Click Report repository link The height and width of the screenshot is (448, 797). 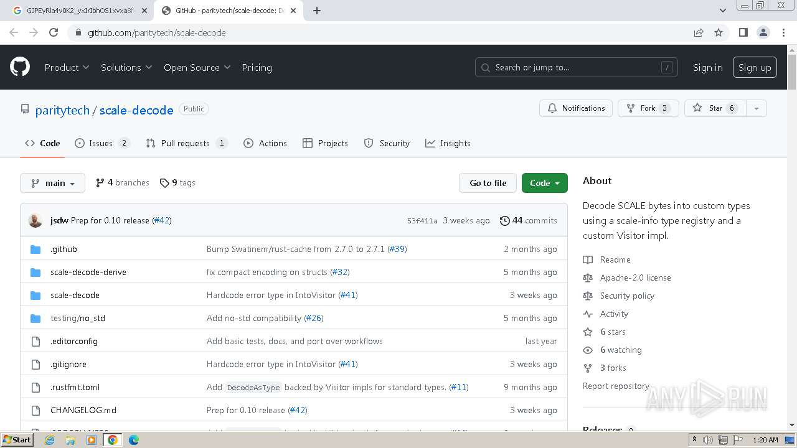pos(616,386)
